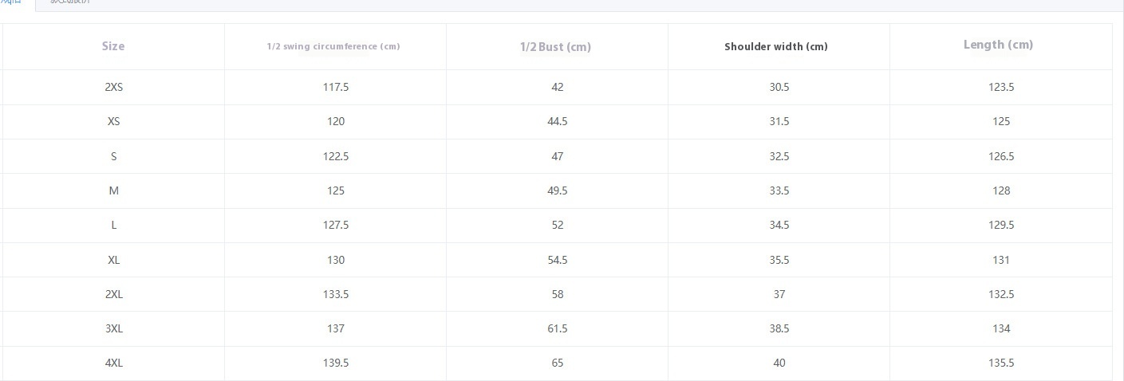Click the 4XL size cell

(113, 363)
